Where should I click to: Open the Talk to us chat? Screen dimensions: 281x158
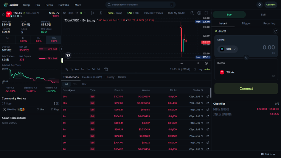tap(268, 154)
